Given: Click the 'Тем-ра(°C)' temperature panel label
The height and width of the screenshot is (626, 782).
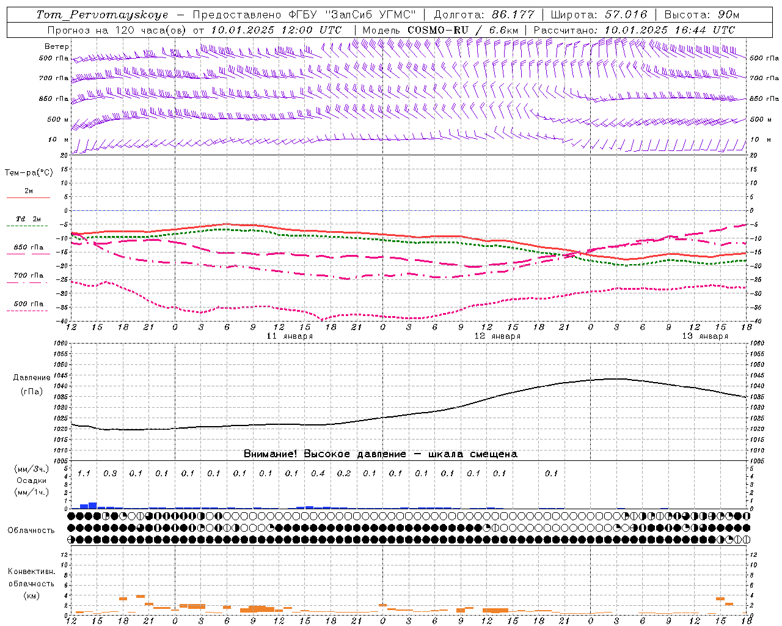Looking at the screenshot, I should [29, 172].
